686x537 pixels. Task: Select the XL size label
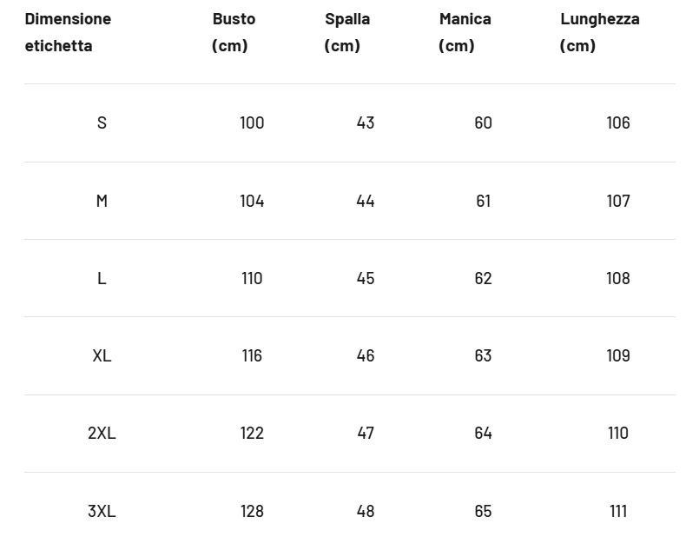click(x=102, y=355)
